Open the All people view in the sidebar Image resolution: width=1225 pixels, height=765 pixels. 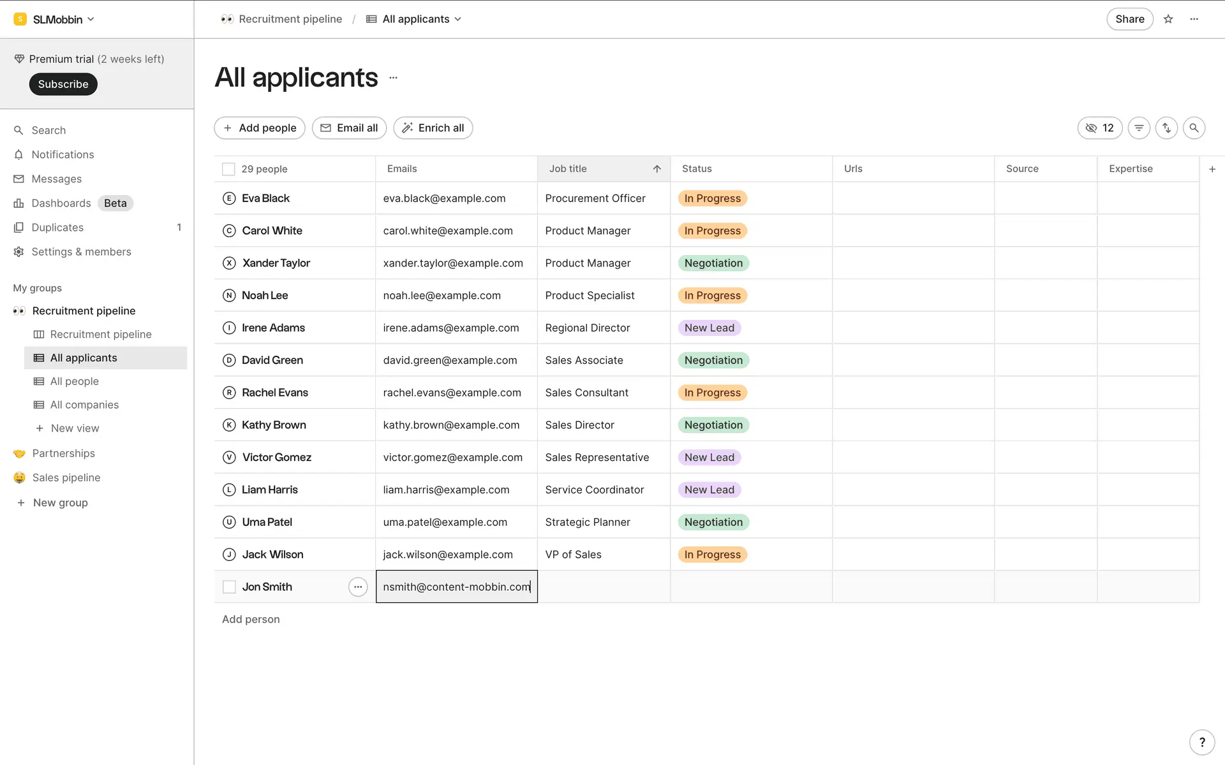pyautogui.click(x=75, y=381)
